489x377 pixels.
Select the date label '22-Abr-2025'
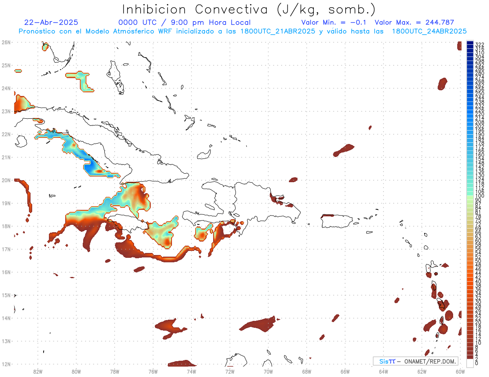51,22
